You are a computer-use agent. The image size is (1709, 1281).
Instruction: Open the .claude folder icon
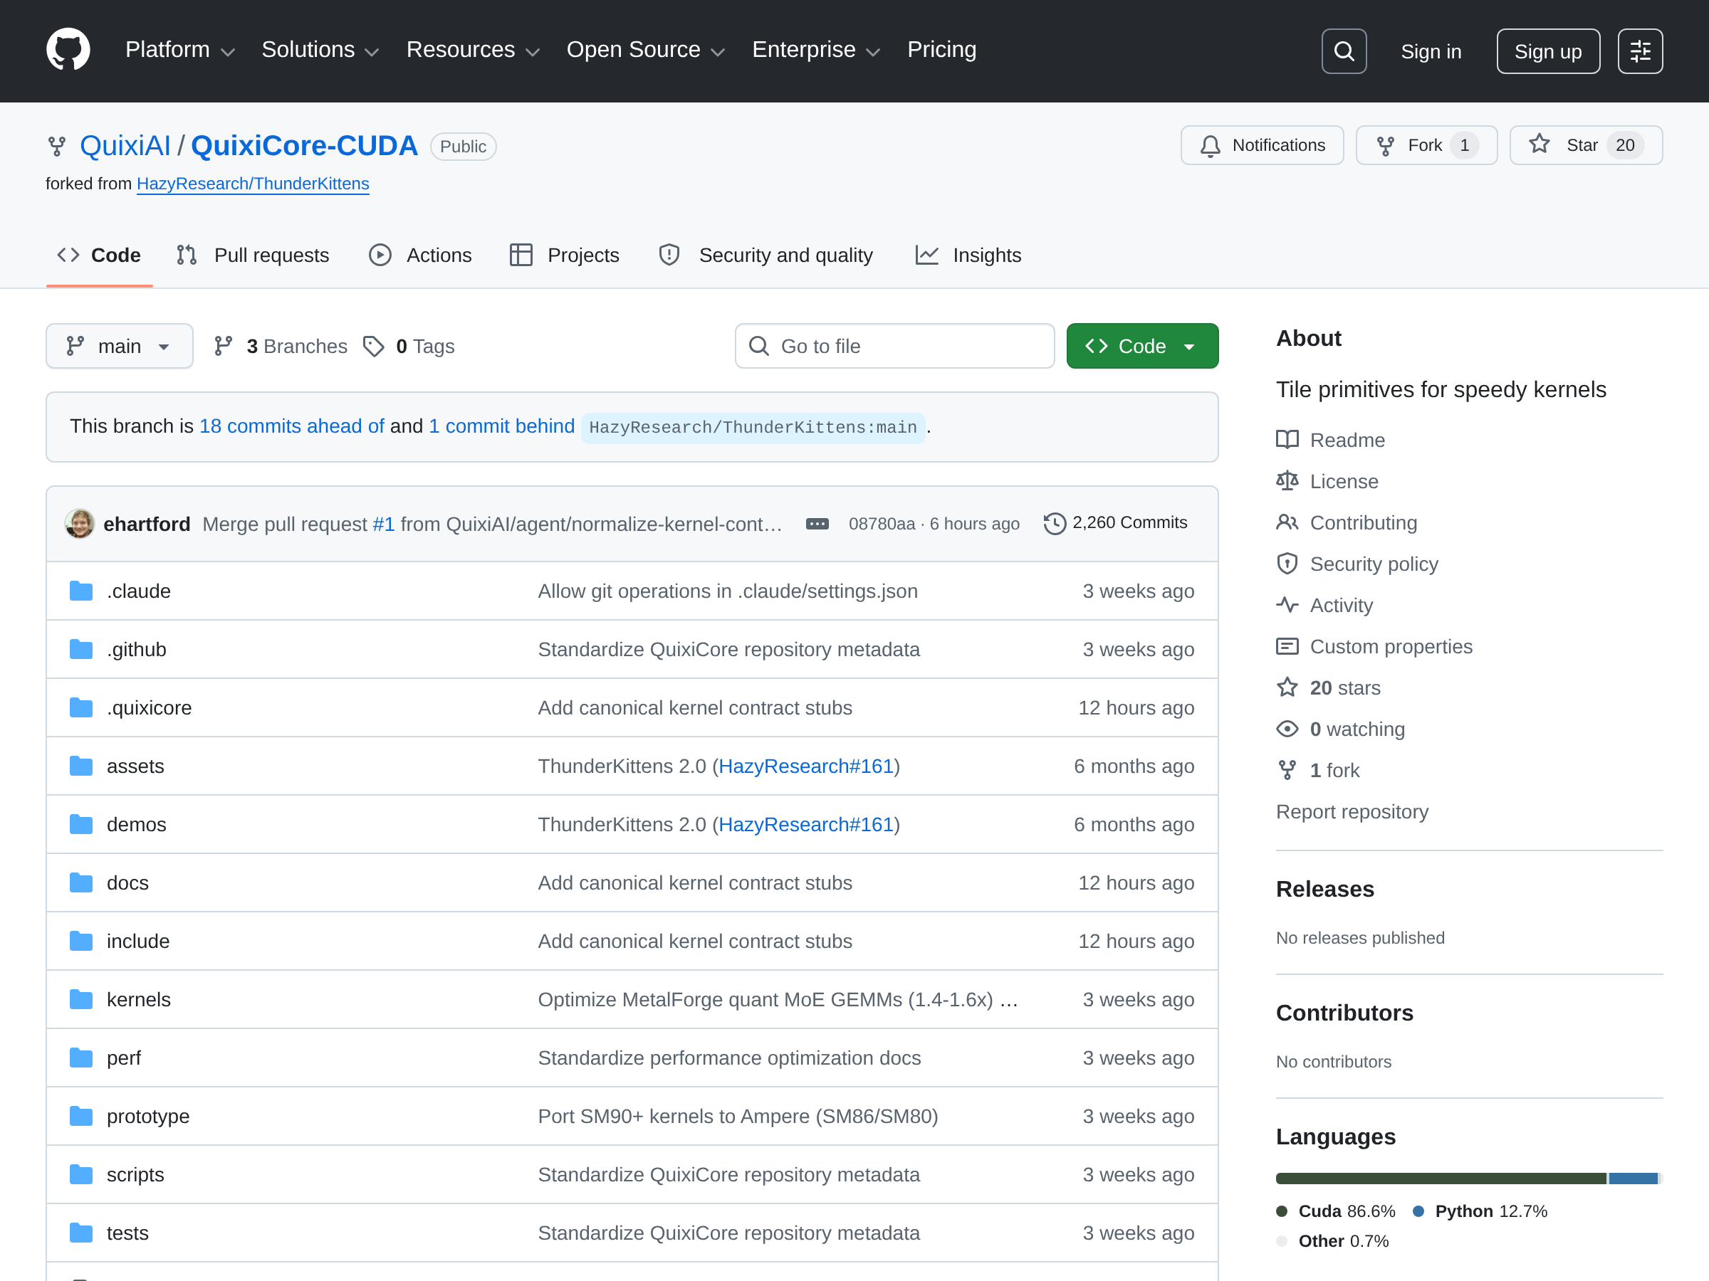coord(81,591)
